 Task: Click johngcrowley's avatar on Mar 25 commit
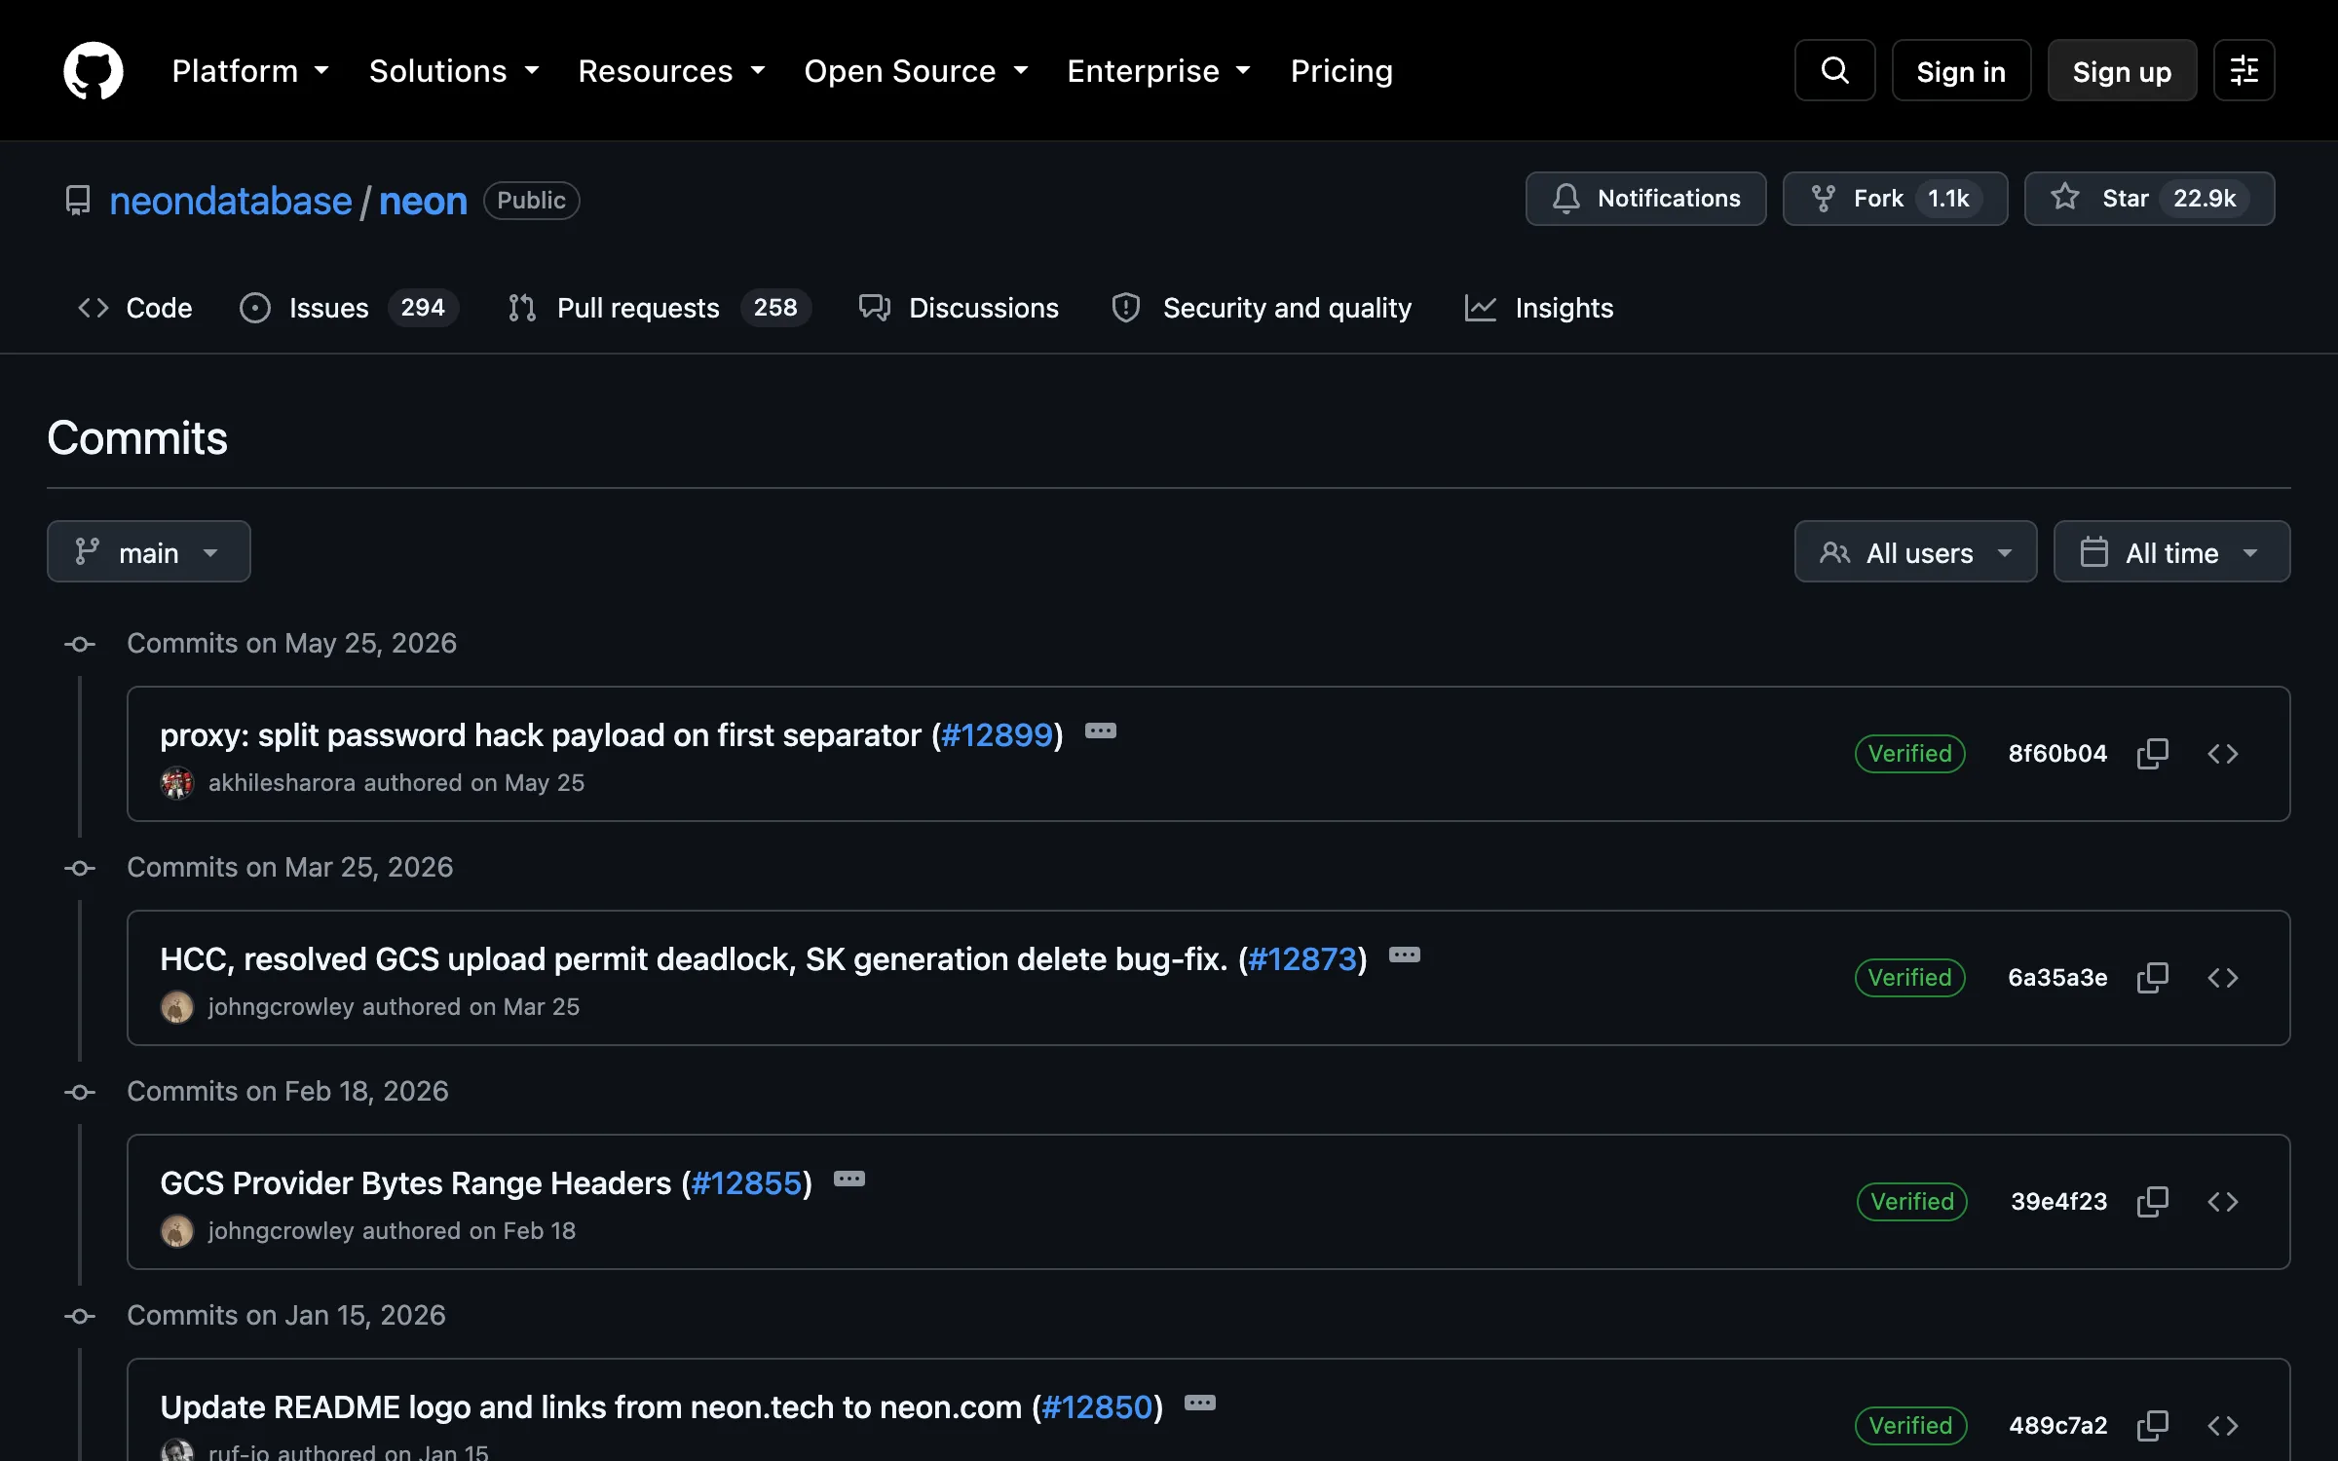pyautogui.click(x=176, y=1007)
